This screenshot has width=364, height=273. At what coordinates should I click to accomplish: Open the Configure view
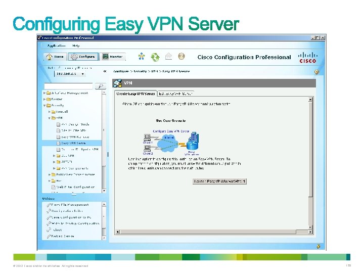pos(83,57)
